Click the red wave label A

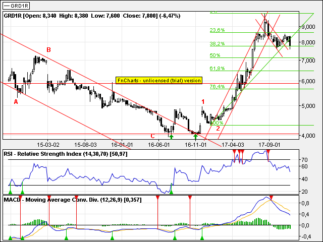[16, 102]
